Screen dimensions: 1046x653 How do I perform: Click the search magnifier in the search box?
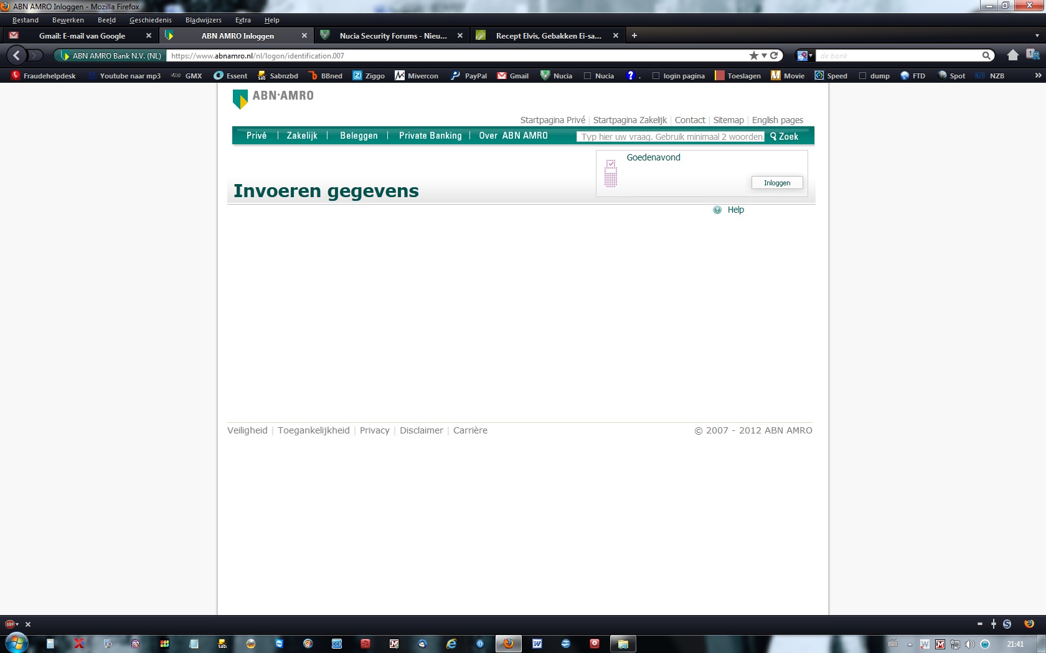pyautogui.click(x=986, y=55)
